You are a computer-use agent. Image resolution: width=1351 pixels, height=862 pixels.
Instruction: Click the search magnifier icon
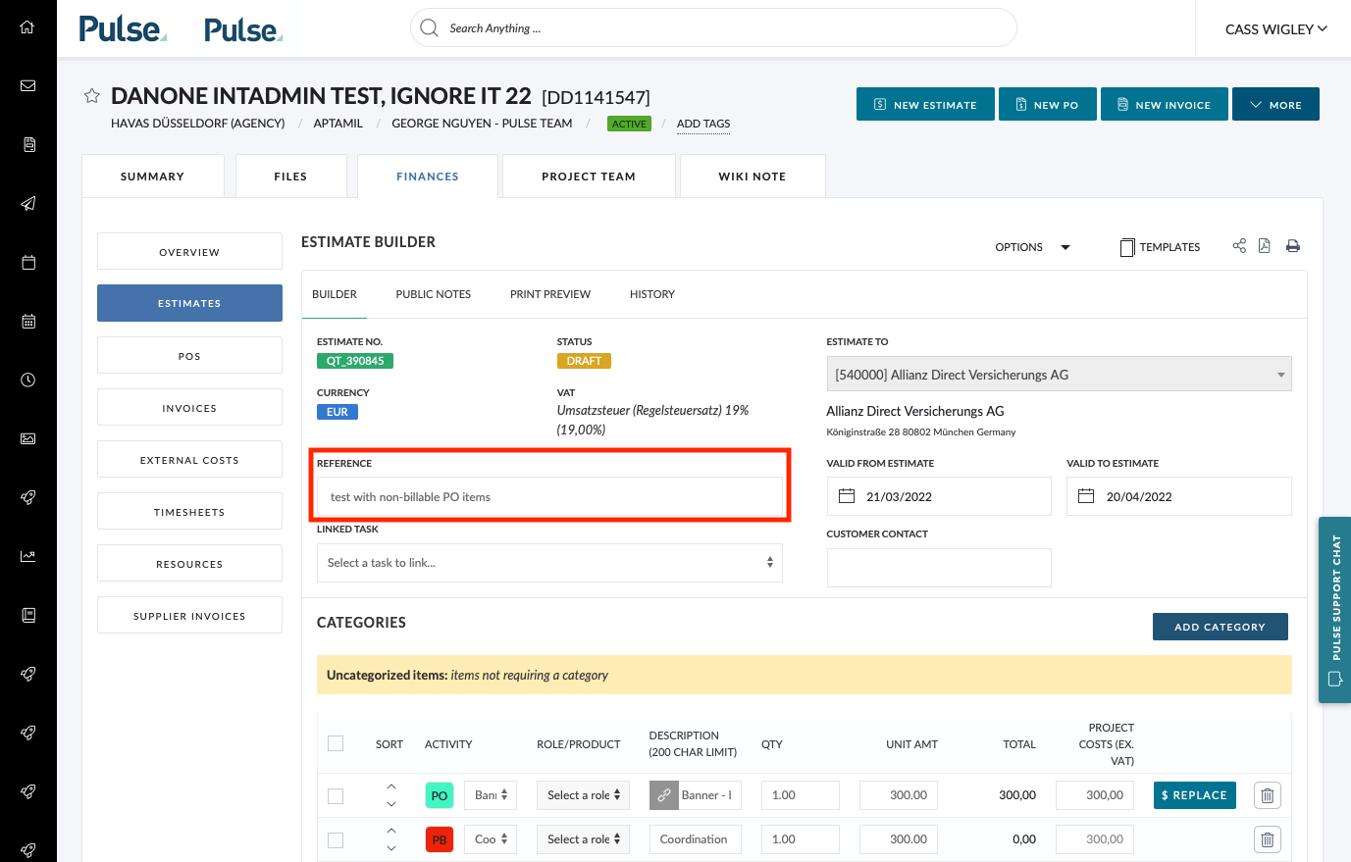[x=429, y=27]
